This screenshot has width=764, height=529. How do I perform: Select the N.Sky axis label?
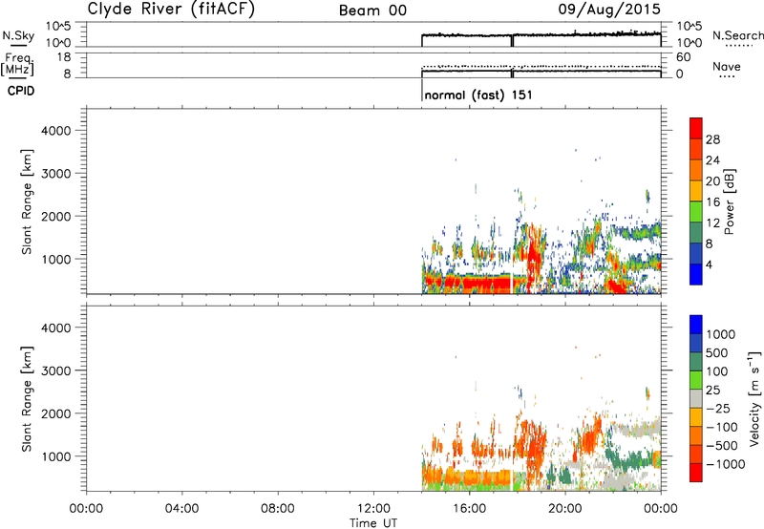pyautogui.click(x=18, y=35)
